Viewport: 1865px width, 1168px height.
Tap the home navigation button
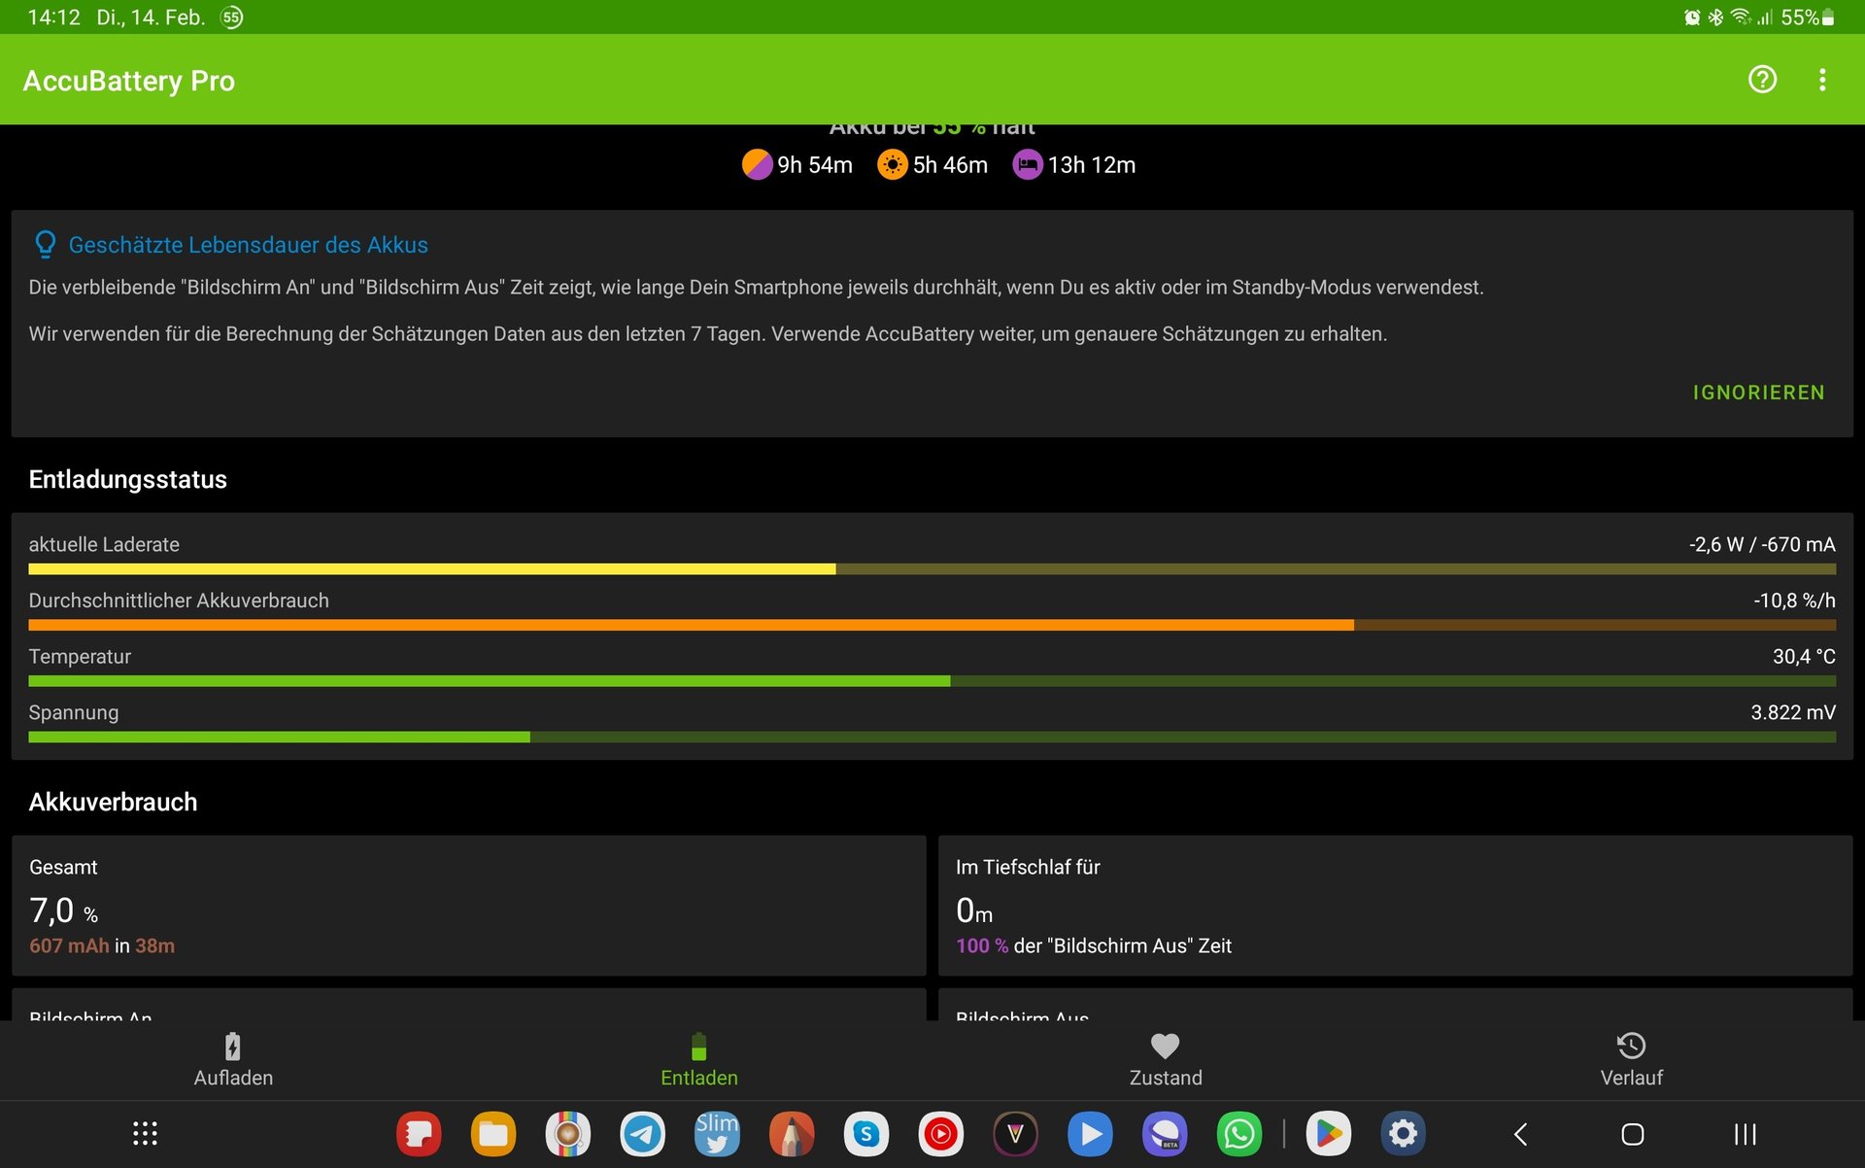(1633, 1134)
